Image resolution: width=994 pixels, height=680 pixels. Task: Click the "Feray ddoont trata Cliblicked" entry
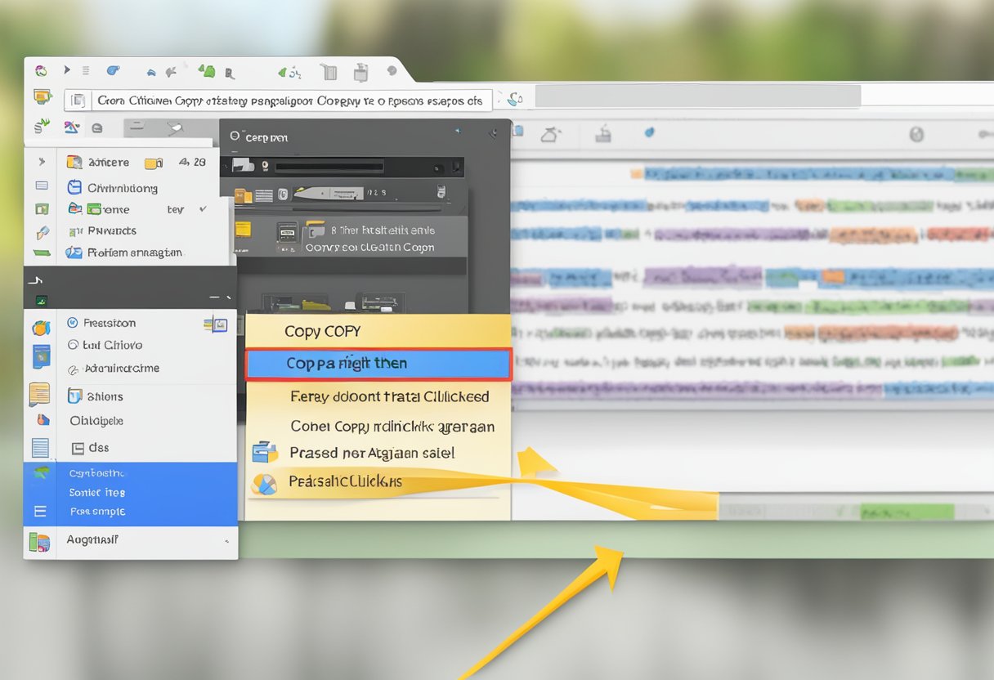point(389,396)
